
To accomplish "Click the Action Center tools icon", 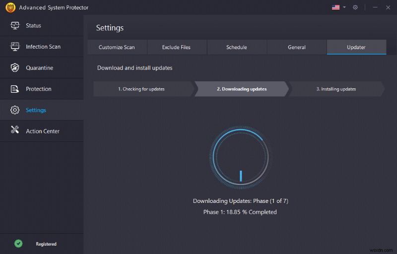I will point(15,129).
